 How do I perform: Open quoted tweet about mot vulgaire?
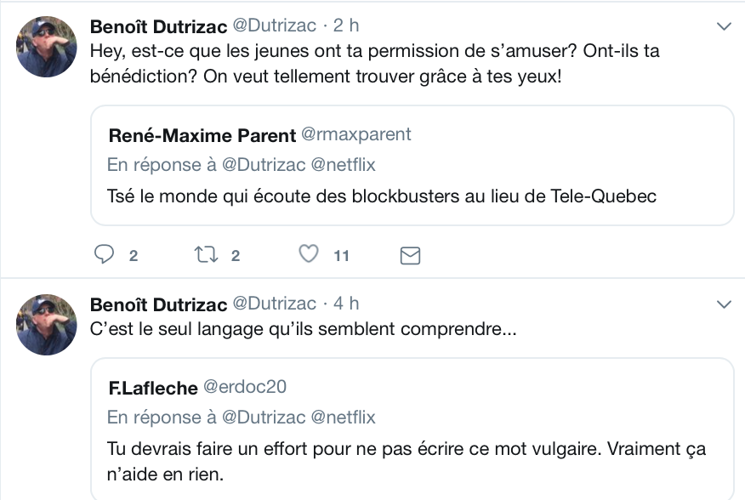pyautogui.click(x=412, y=429)
